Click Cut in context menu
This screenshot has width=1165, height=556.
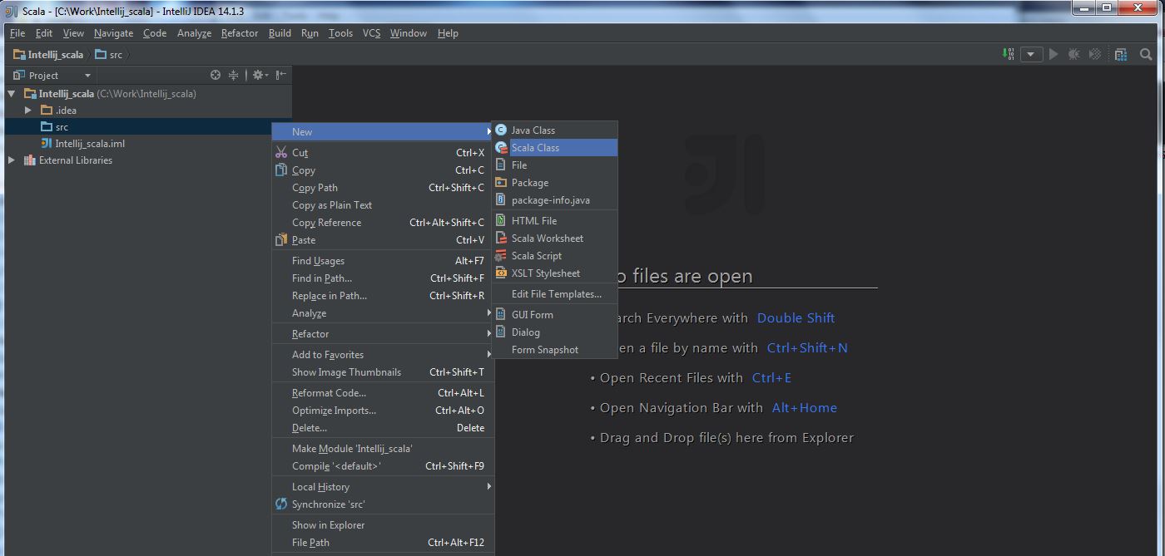383,153
